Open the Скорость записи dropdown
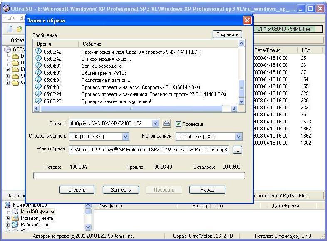327x241 pixels. [x=125, y=136]
